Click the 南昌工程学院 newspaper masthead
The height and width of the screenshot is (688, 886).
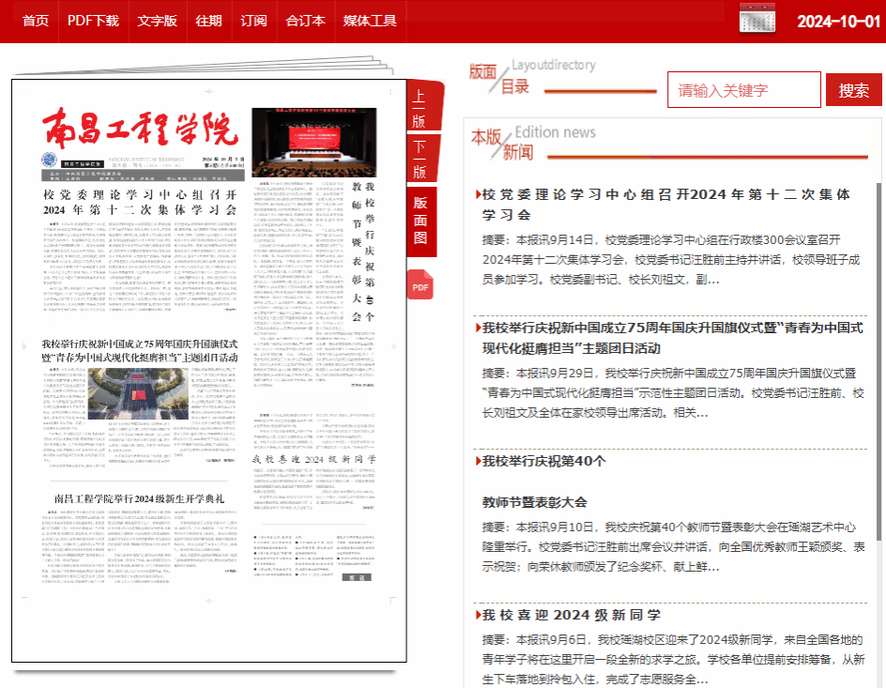140,129
